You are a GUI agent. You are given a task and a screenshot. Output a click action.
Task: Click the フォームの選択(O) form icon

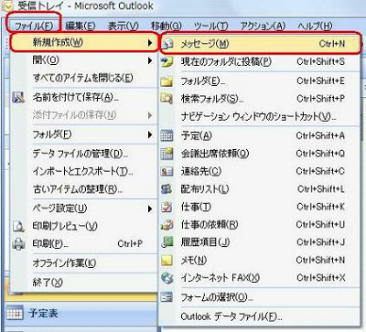[167, 296]
